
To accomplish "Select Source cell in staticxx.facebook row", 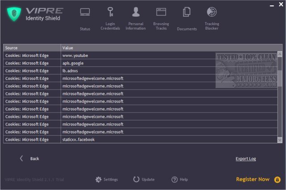I will point(32,139).
